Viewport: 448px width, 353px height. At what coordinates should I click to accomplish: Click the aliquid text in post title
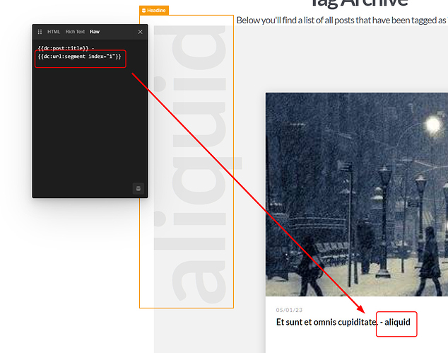(397, 322)
